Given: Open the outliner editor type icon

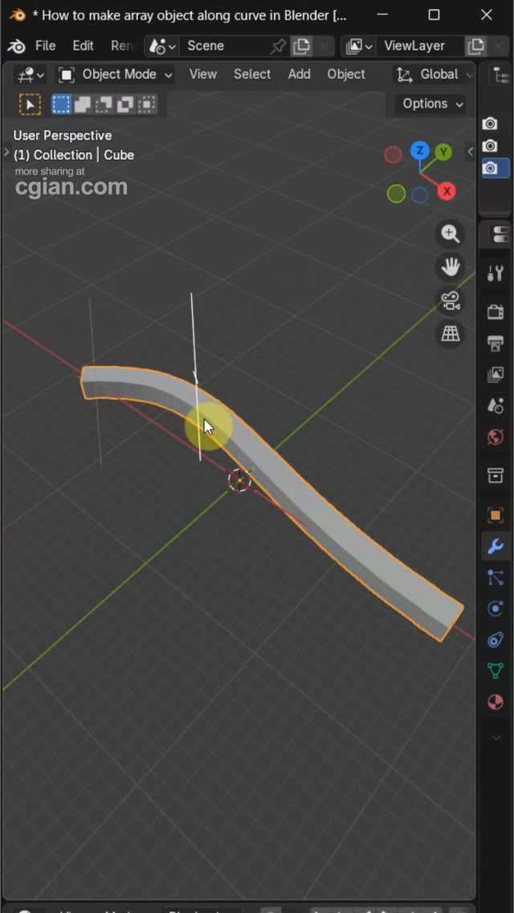Looking at the screenshot, I should pos(500,75).
